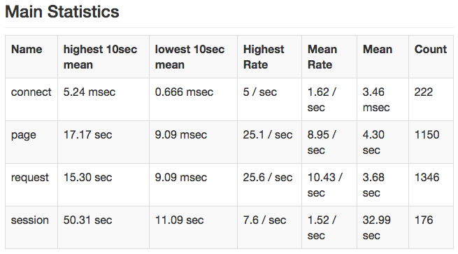Click the 25.6 / sec cell
The width and height of the screenshot is (458, 254).
pyautogui.click(x=268, y=178)
